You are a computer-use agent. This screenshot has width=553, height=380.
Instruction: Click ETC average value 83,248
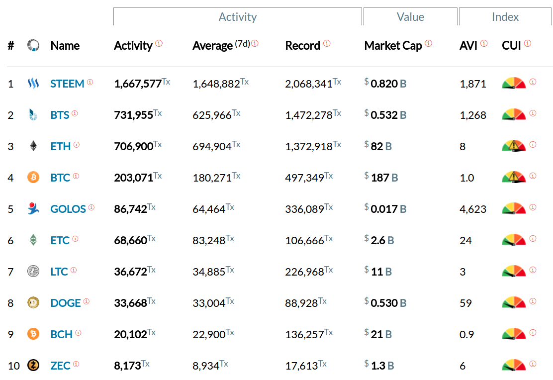209,240
